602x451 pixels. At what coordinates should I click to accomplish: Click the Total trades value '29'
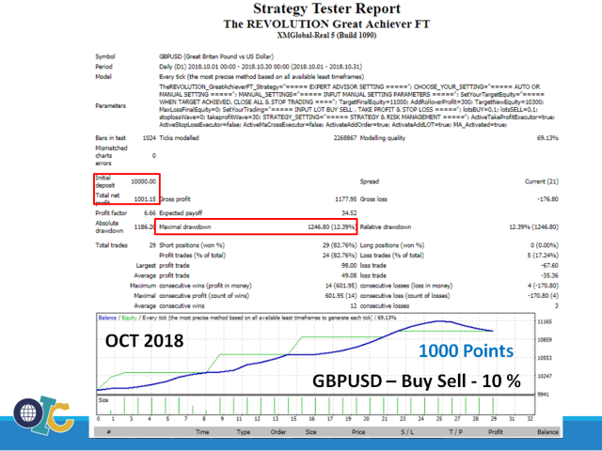(x=152, y=245)
